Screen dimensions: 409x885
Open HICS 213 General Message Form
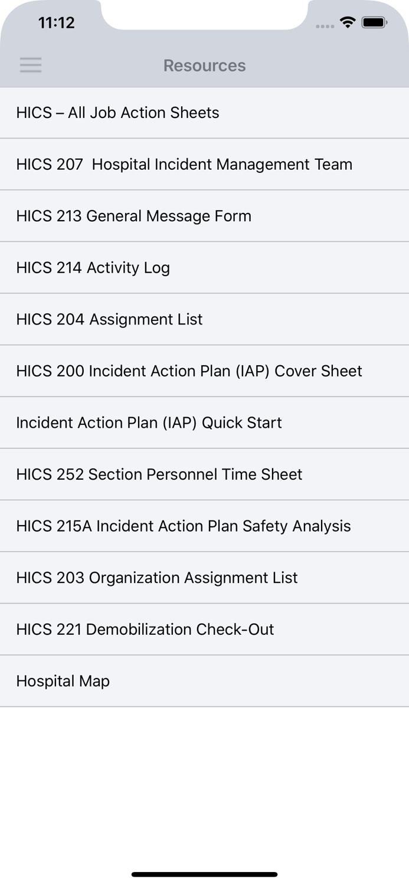click(133, 216)
